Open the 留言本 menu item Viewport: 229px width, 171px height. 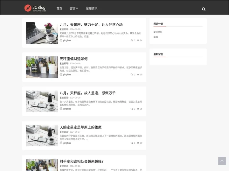(74, 9)
